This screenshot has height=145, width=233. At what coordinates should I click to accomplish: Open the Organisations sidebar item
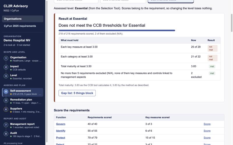tap(23, 19)
